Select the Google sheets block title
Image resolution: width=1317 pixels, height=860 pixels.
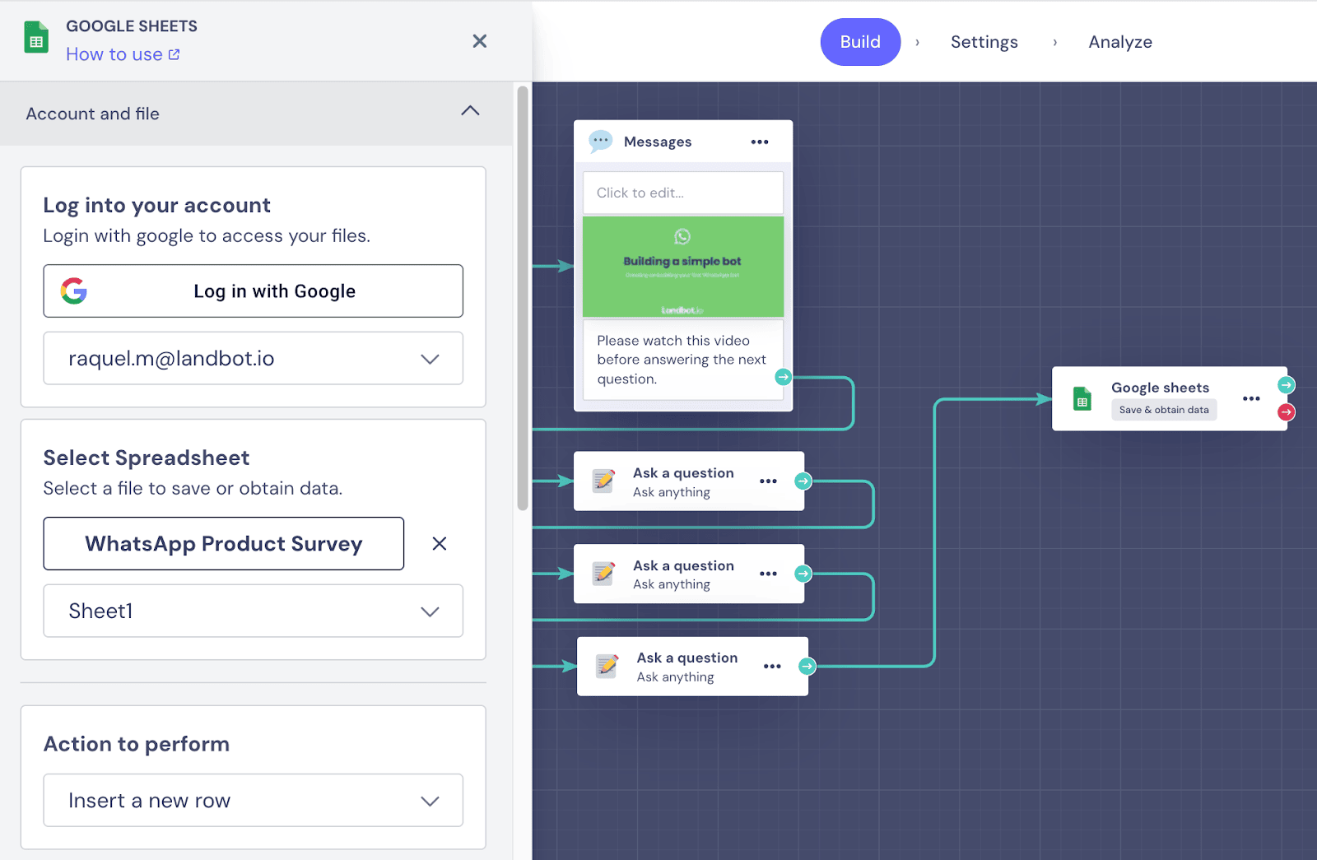pos(1160,388)
